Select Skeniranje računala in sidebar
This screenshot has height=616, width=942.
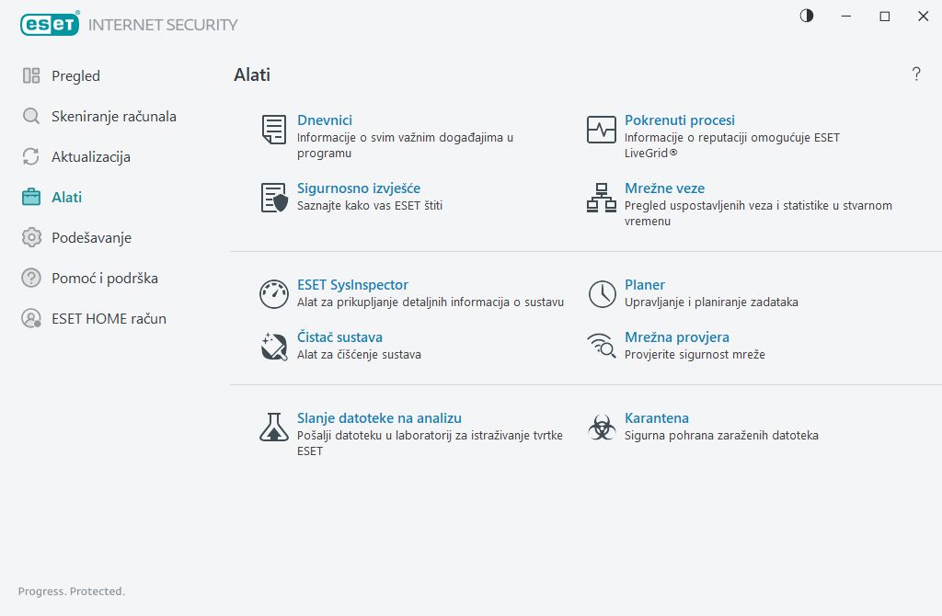(x=113, y=117)
